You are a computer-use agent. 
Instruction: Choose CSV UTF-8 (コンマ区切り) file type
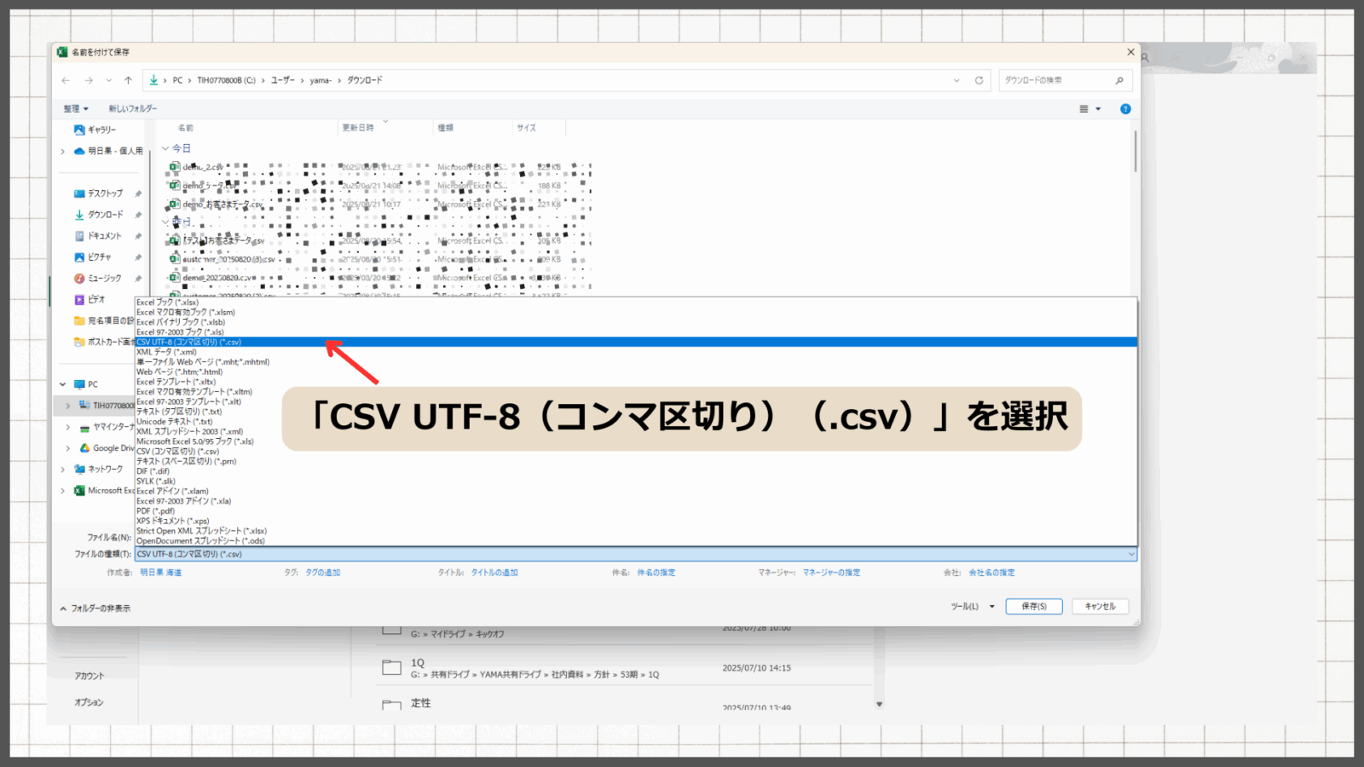coord(189,343)
